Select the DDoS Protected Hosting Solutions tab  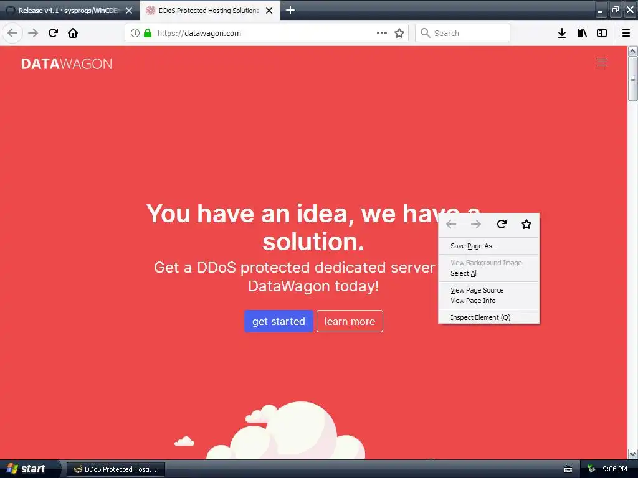point(209,11)
